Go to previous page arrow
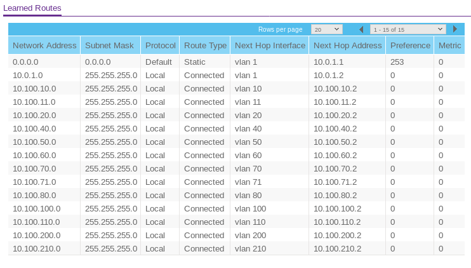Image resolution: width=471 pixels, height=268 pixels. [x=361, y=29]
